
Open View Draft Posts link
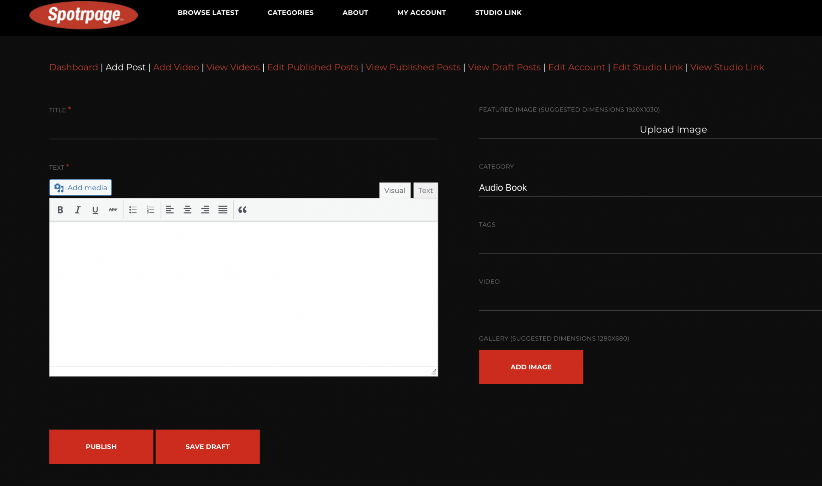(x=504, y=67)
